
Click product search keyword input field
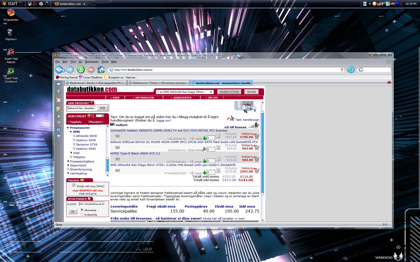(81, 108)
